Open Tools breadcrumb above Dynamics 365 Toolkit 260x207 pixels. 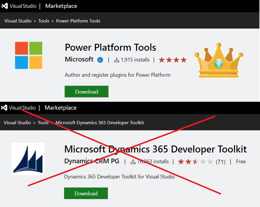43,122
